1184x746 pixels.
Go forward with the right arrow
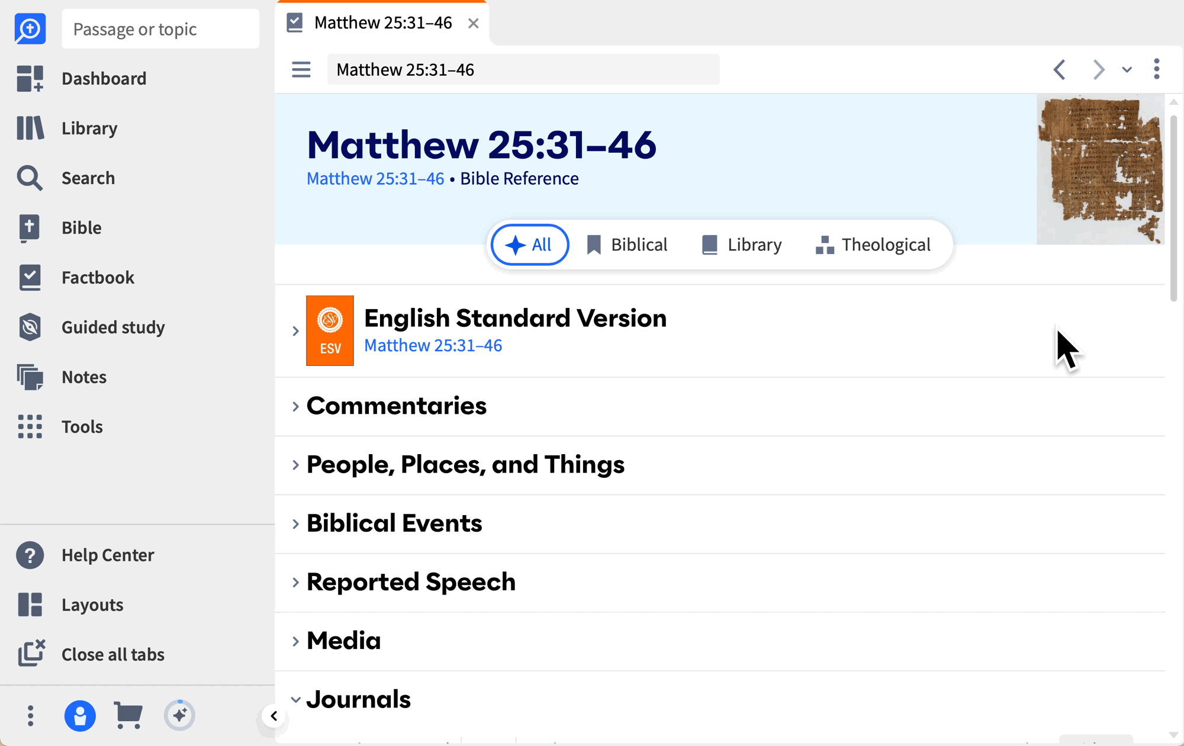pyautogui.click(x=1099, y=70)
